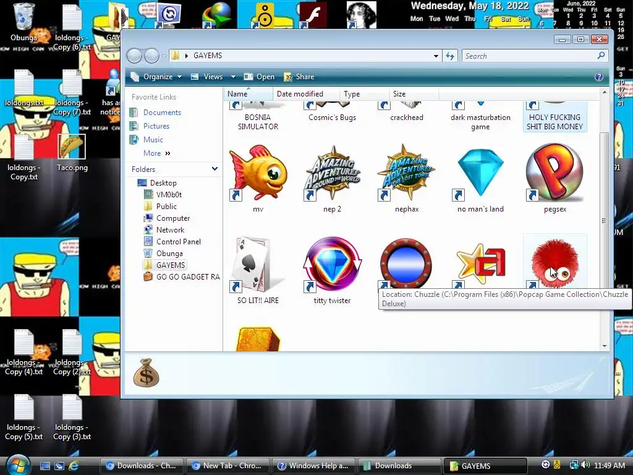Select Taco.png on the desktop

[72, 153]
